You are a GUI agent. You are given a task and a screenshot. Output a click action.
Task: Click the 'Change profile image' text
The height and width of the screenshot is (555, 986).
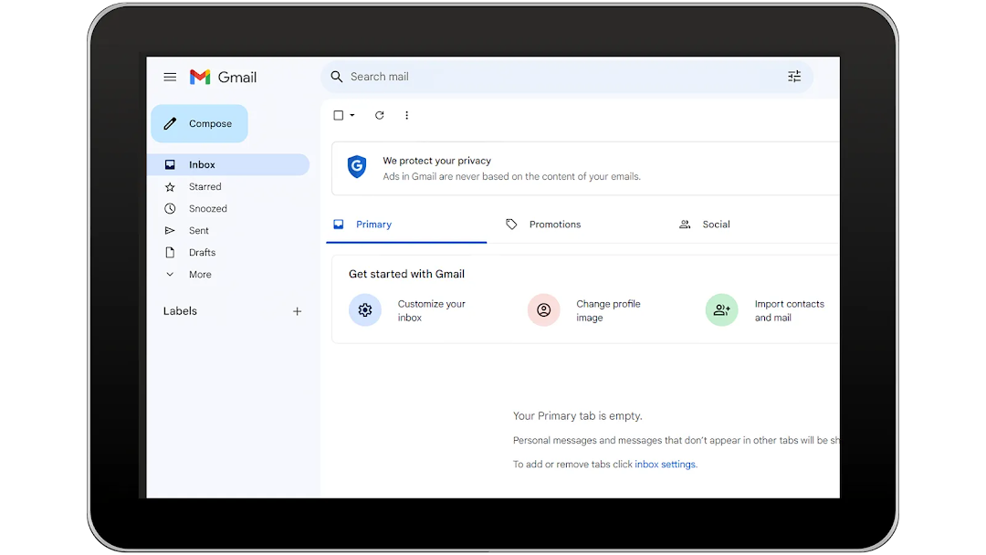pyautogui.click(x=608, y=310)
